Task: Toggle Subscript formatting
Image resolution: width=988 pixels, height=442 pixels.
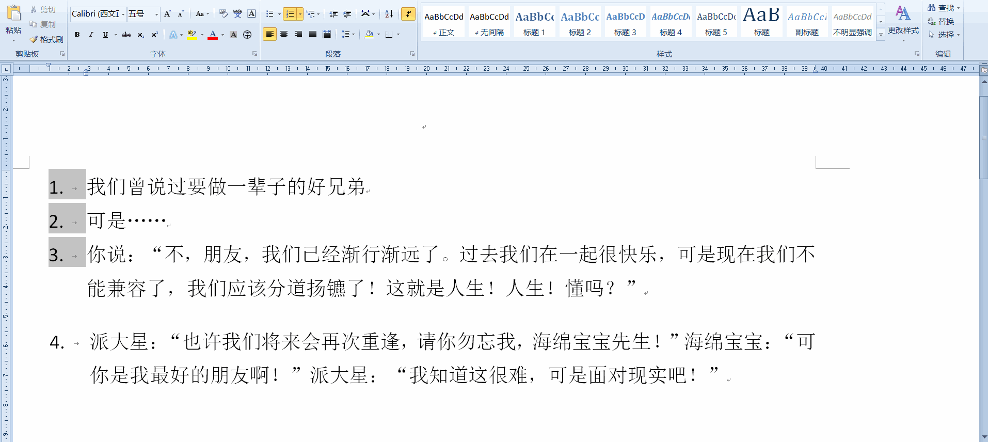Action: (140, 35)
